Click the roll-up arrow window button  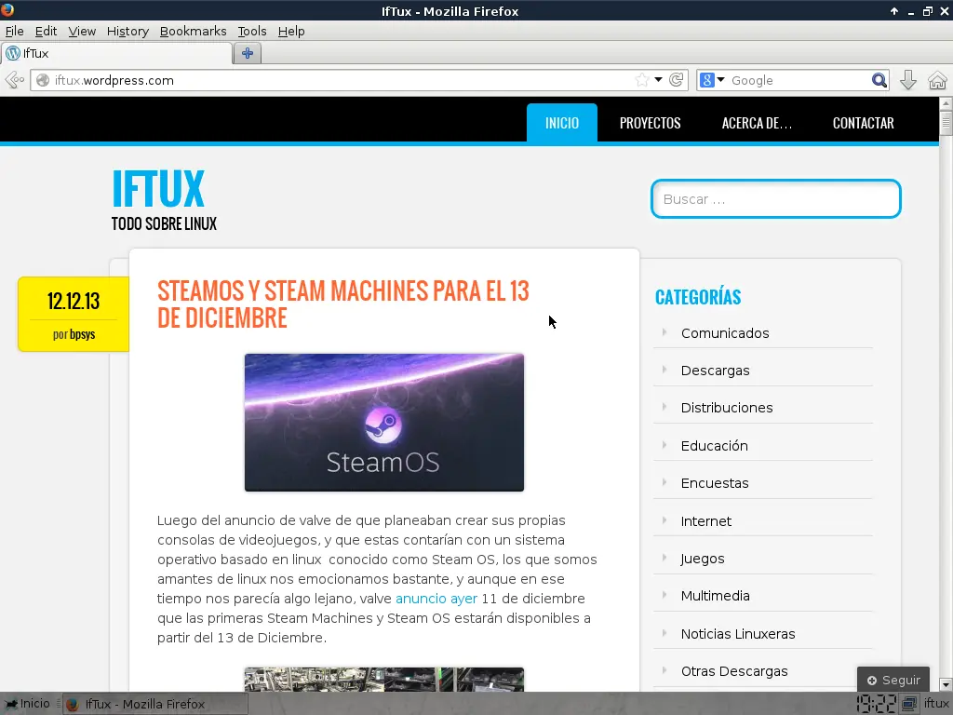click(894, 11)
